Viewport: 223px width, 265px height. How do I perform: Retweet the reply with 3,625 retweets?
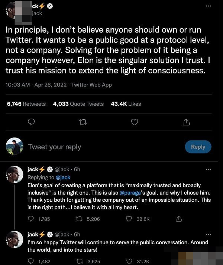pyautogui.click(x=79, y=261)
